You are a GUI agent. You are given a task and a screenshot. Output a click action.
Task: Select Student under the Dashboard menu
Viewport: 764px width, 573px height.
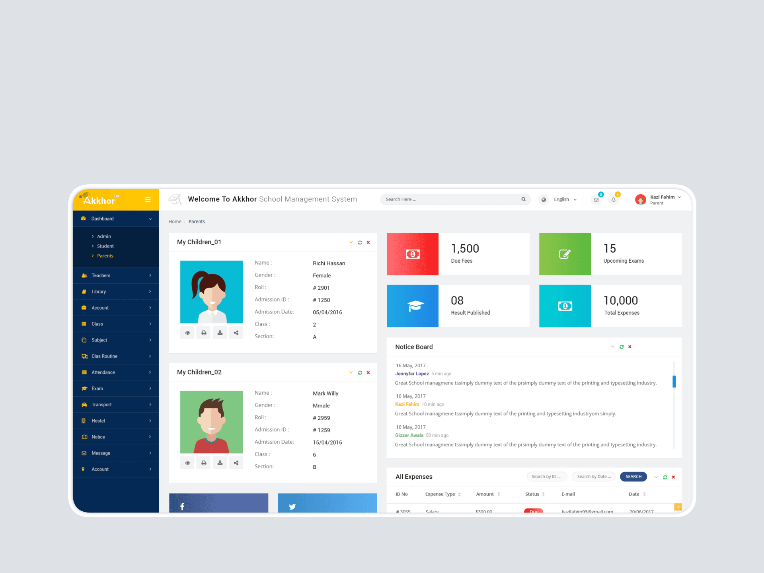tap(105, 246)
